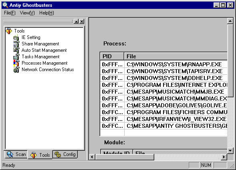This screenshot has width=236, height=170.
Task: Click the Tasks Management icon
Action: 16,57
